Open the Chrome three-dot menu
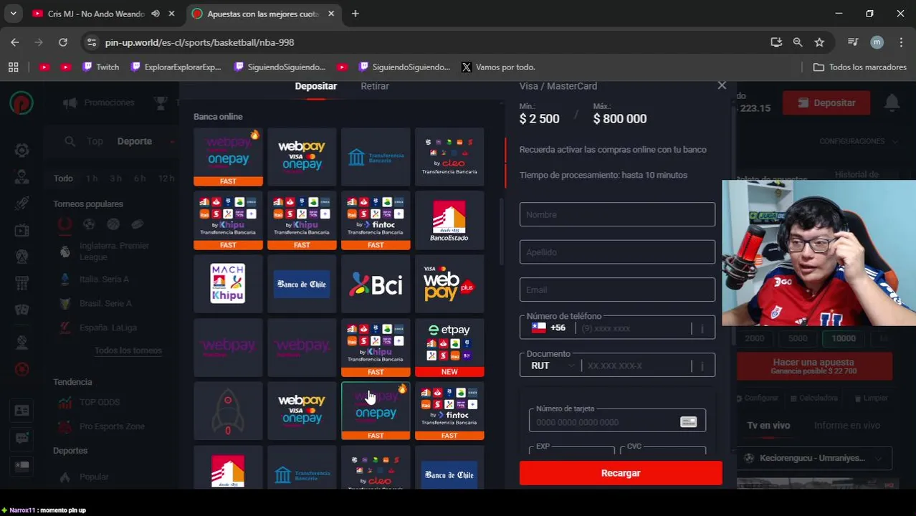Screen dimensions: 916x516 900,42
